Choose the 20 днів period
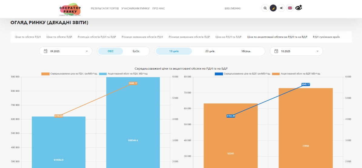This screenshot has width=362, height=168. (x=210, y=51)
